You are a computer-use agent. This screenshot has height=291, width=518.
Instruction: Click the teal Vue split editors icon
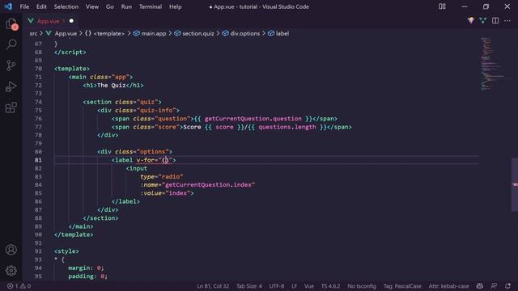coord(483,21)
